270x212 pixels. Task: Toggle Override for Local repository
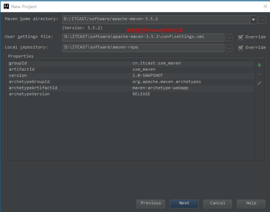(x=240, y=48)
